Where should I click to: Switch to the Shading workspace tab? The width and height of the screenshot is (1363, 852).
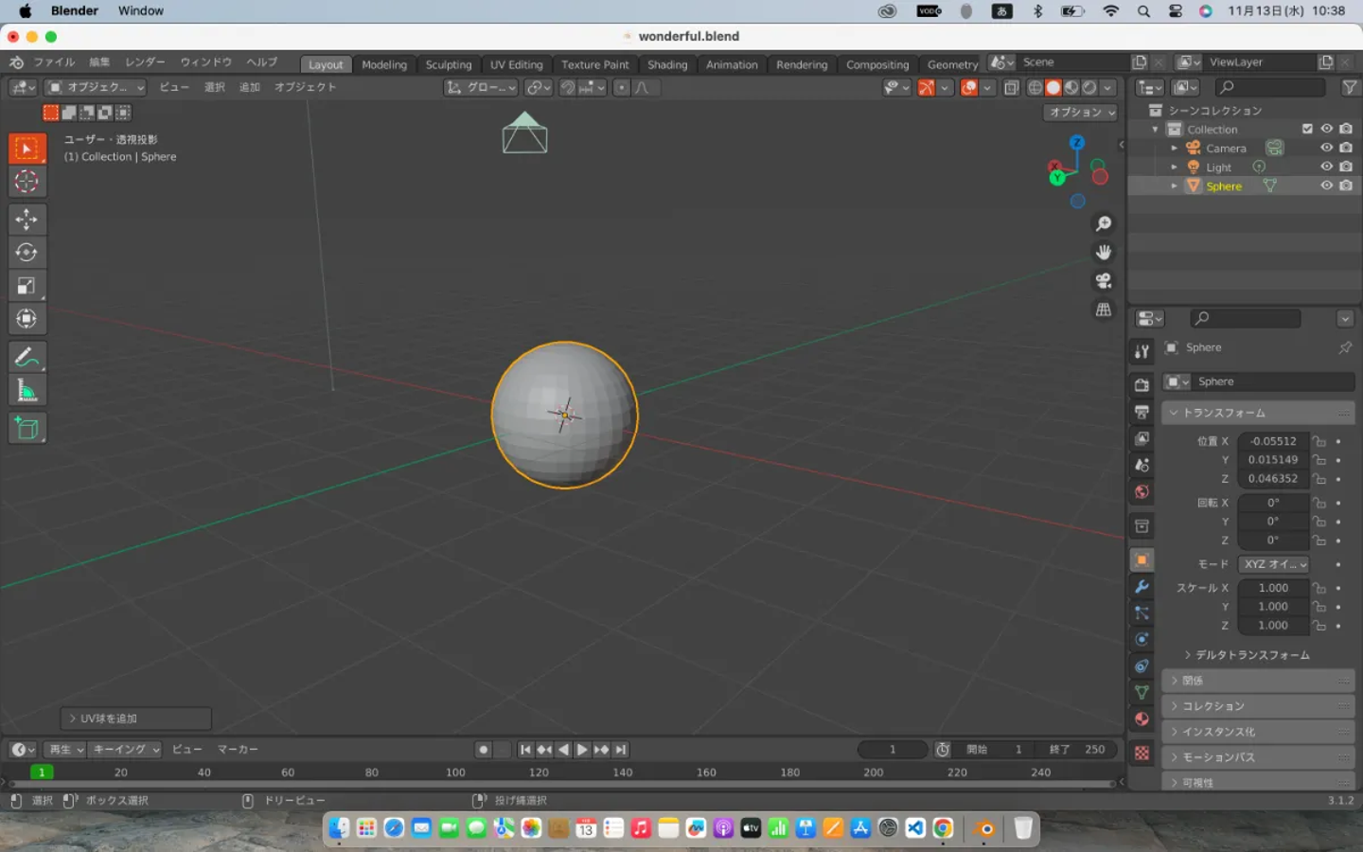(x=666, y=64)
